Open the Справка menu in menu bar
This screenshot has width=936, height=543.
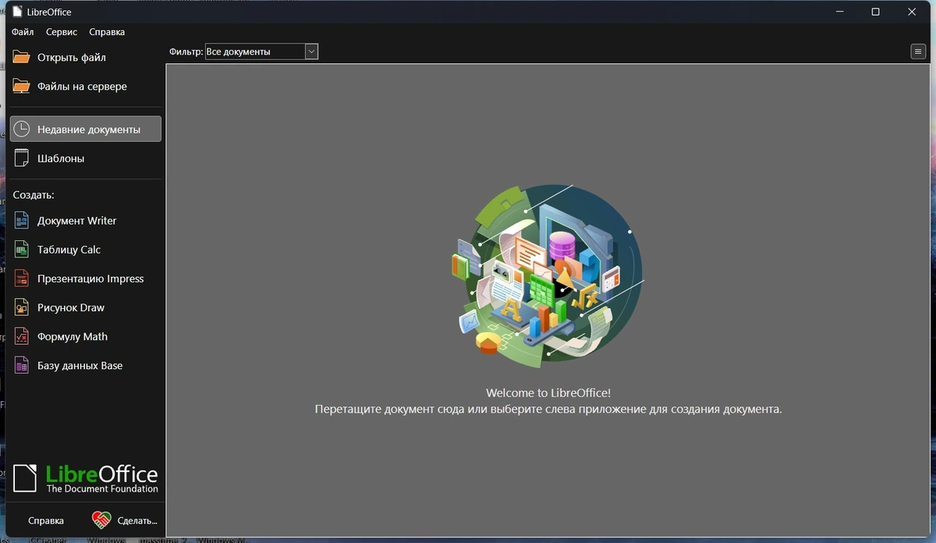coord(107,32)
